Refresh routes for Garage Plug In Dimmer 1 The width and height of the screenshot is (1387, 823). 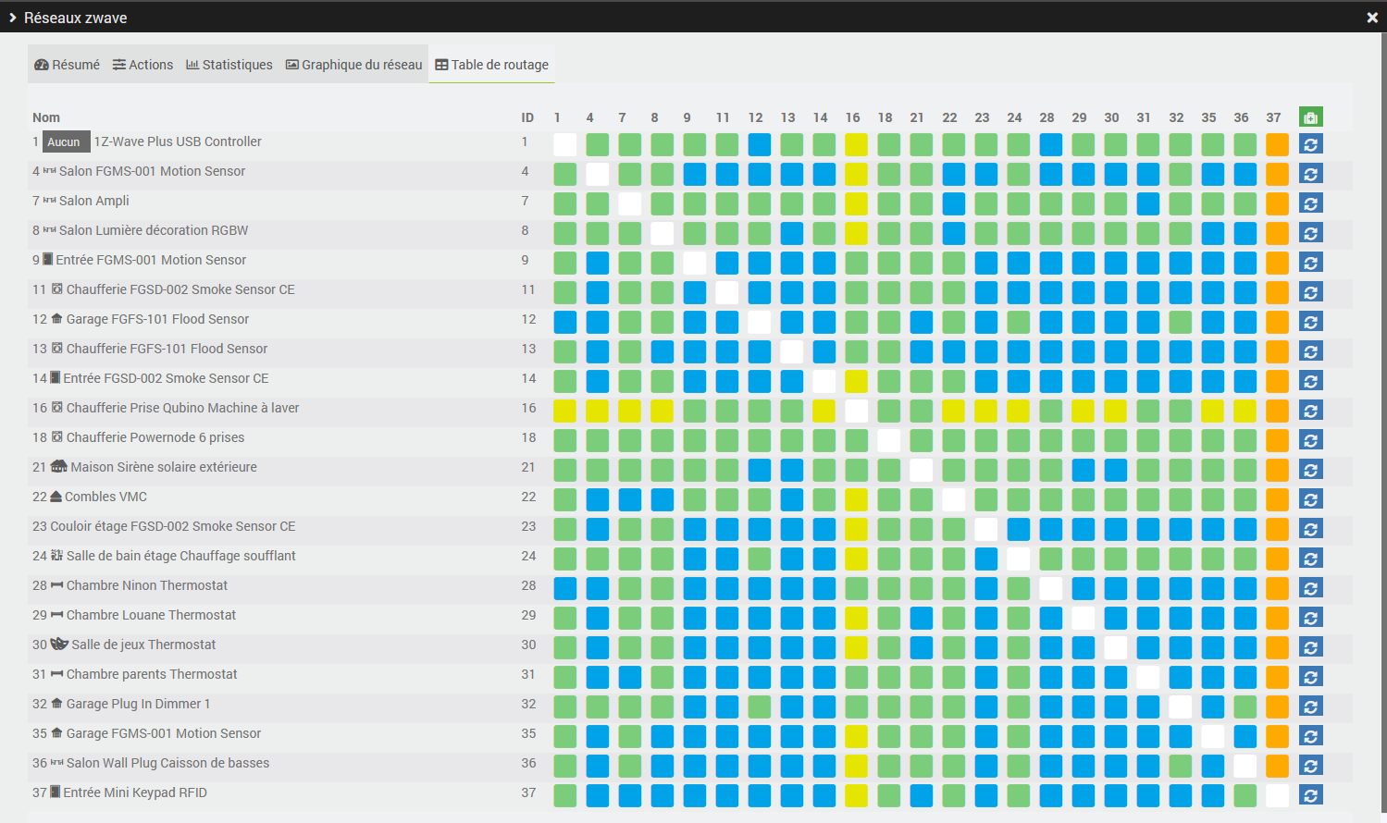[x=1310, y=706]
